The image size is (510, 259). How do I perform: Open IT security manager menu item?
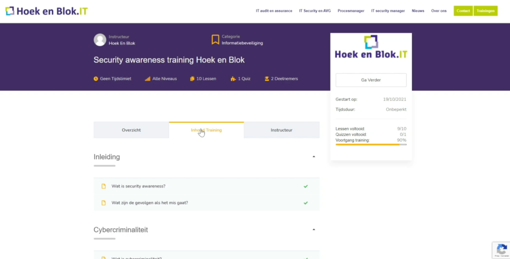pyautogui.click(x=388, y=11)
